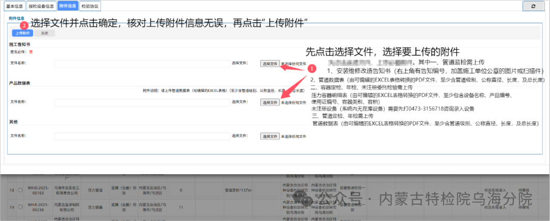Click 管道定检*137m cell
The image size is (550, 221).
point(238,190)
